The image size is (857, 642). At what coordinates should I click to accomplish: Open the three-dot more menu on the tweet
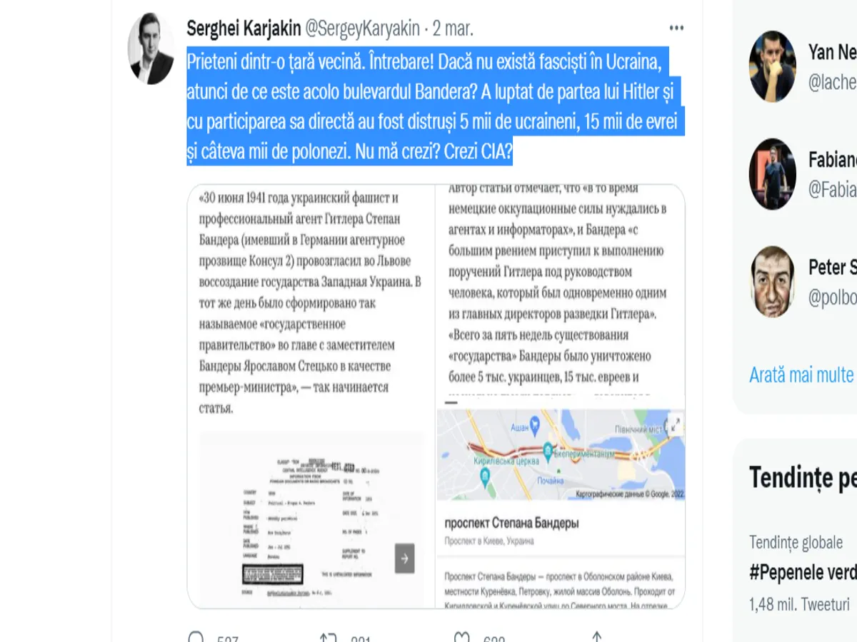(x=676, y=29)
